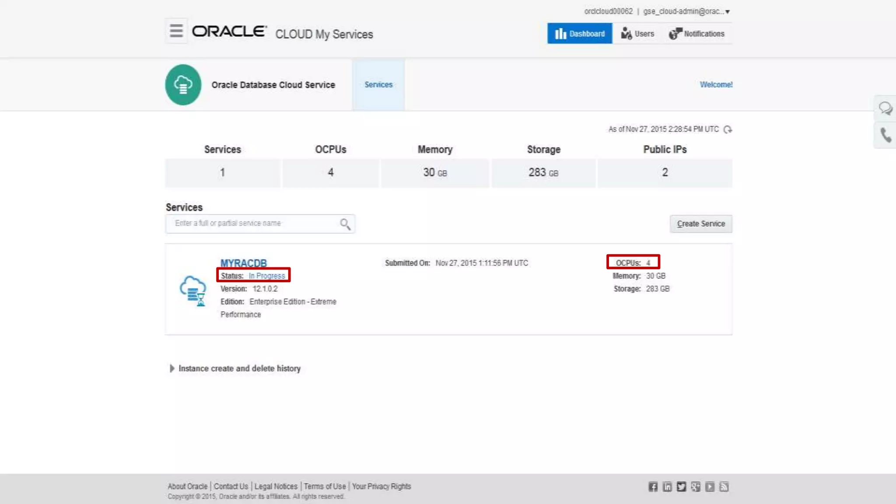Click the In Progress status text
896x504 pixels.
267,276
